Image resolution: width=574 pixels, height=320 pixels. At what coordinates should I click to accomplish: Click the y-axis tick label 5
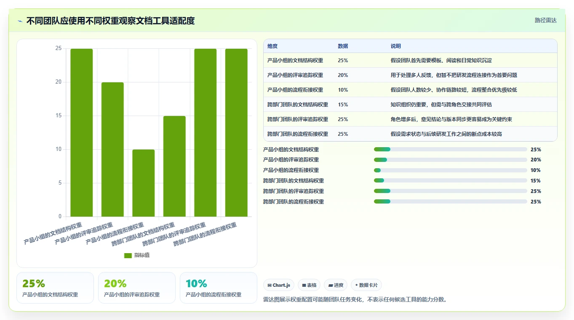pos(60,183)
